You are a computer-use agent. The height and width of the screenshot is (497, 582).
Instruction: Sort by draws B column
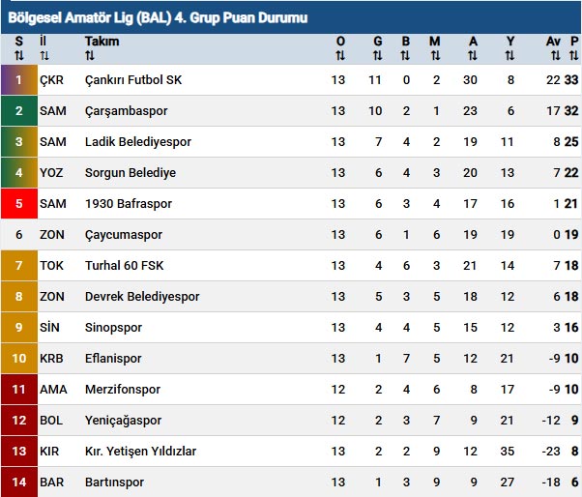(x=406, y=49)
